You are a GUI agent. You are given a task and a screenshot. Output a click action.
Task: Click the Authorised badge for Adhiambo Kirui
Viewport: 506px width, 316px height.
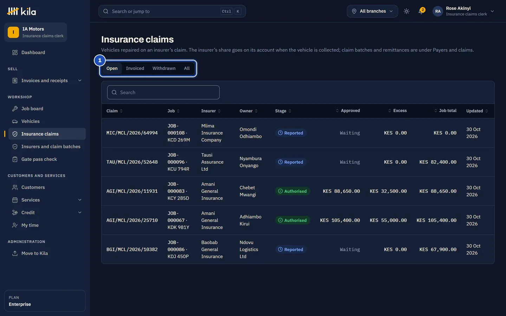click(x=292, y=220)
